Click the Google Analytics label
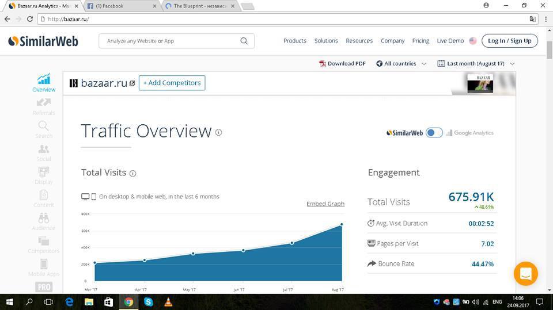 [x=474, y=133]
